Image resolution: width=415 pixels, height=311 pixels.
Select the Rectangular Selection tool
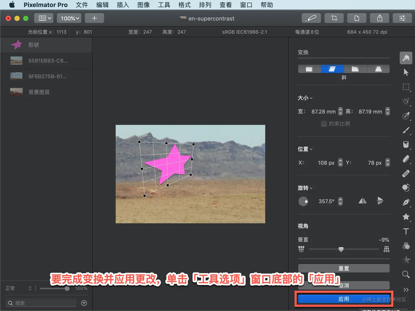tap(406, 87)
